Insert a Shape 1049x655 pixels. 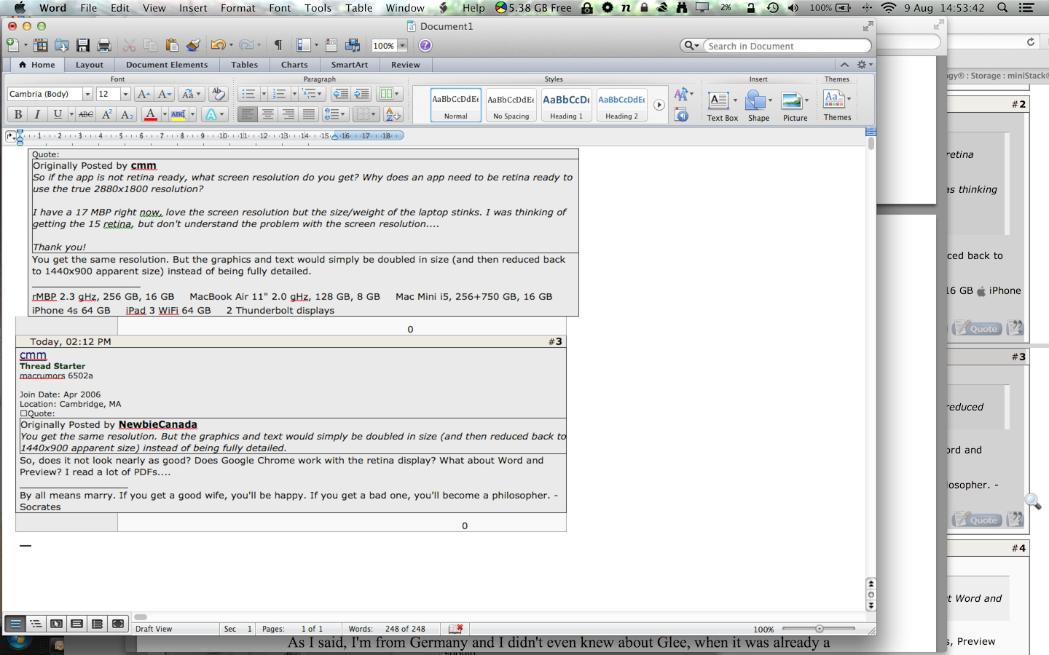(758, 106)
